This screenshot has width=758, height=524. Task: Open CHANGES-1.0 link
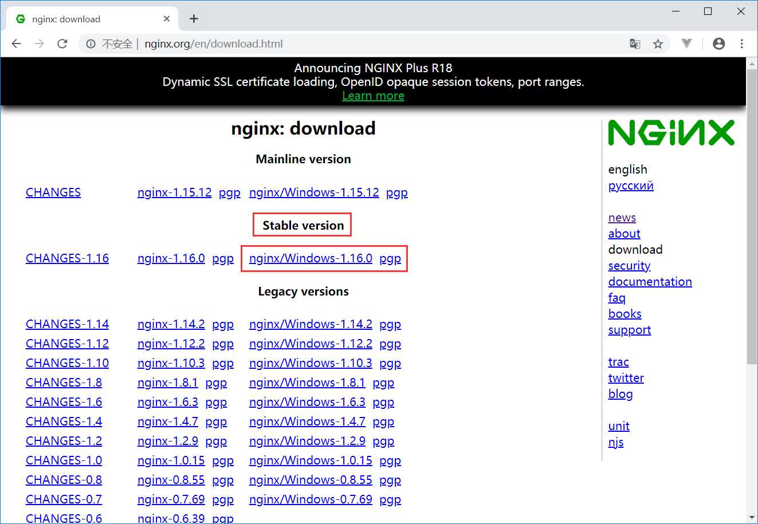click(64, 460)
